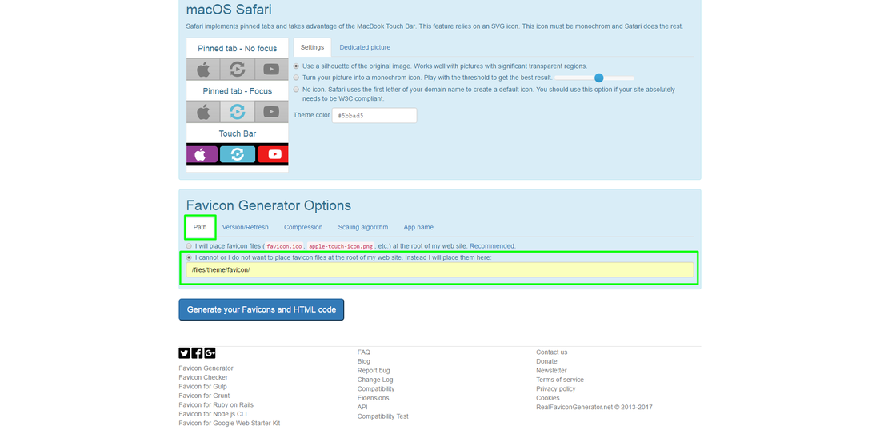Click RealFaviconGenerator.net © 2013-2017 copyright text
Screen dimensions: 880x446
(x=594, y=408)
